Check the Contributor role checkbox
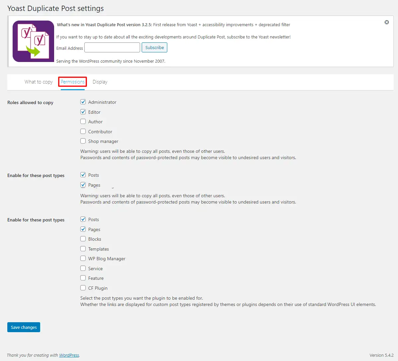Viewport: 398px width, 361px height. (83, 131)
